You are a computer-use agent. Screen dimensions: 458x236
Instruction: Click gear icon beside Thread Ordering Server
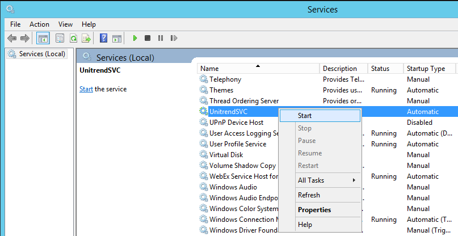tap(204, 101)
